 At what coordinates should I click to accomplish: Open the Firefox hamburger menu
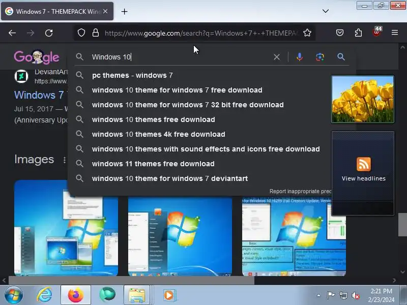click(395, 33)
